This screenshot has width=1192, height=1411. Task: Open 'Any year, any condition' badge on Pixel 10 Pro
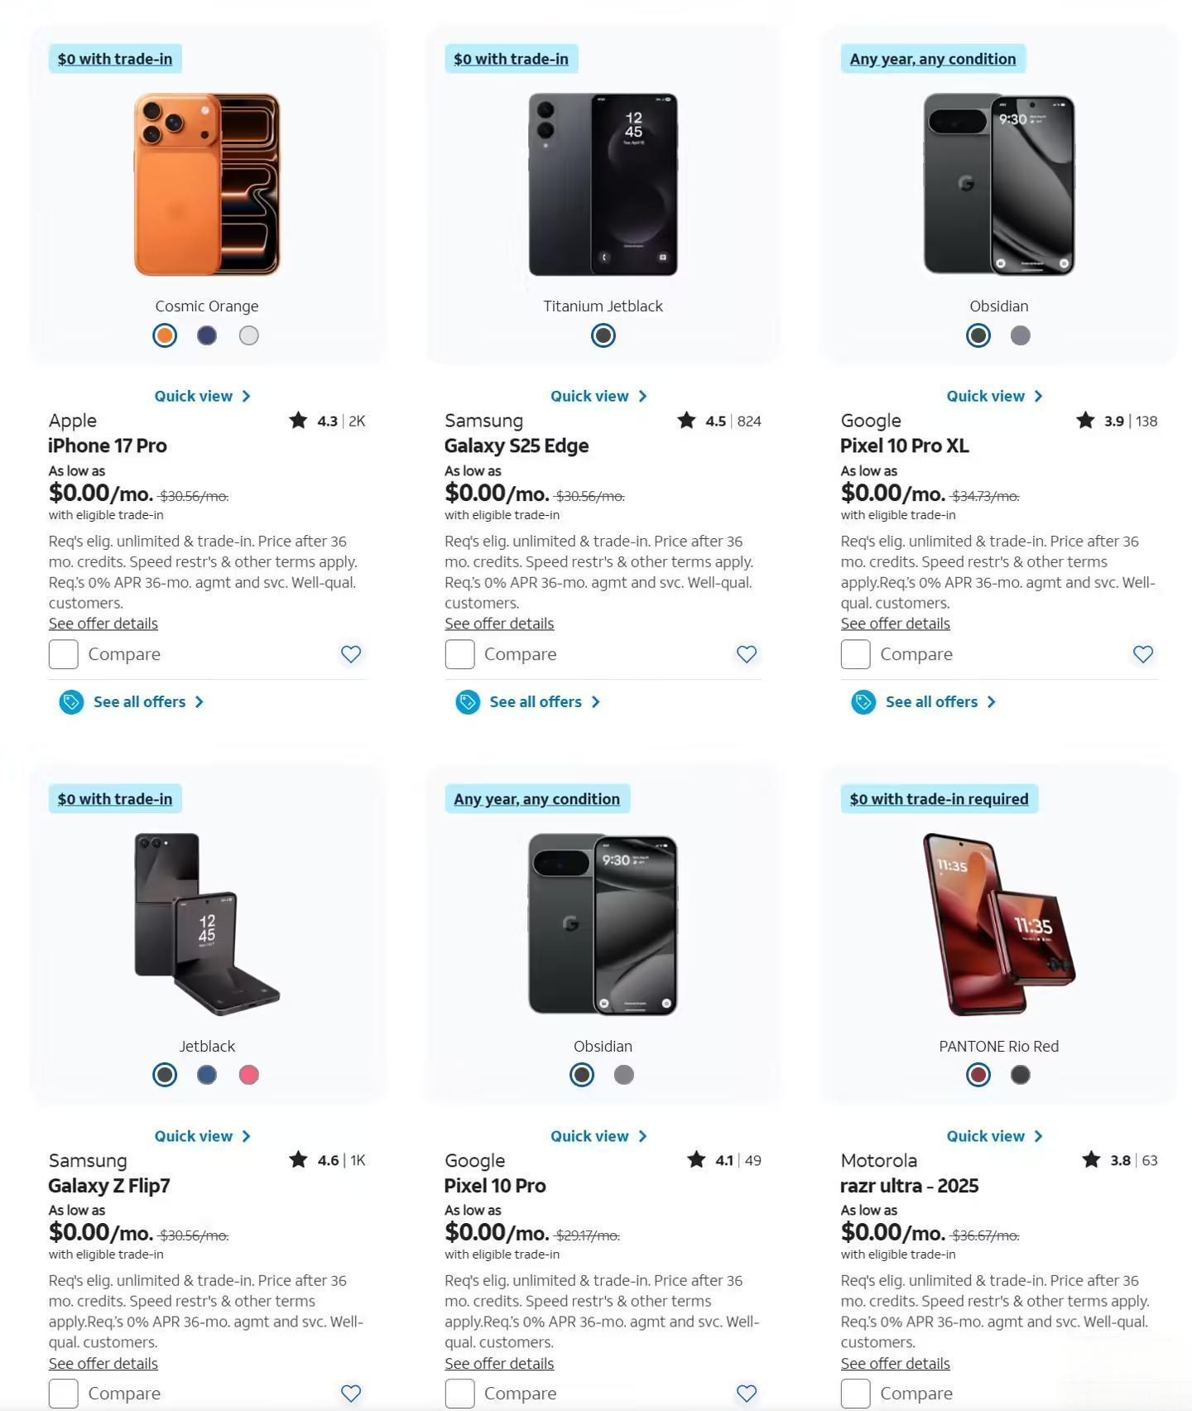537,799
